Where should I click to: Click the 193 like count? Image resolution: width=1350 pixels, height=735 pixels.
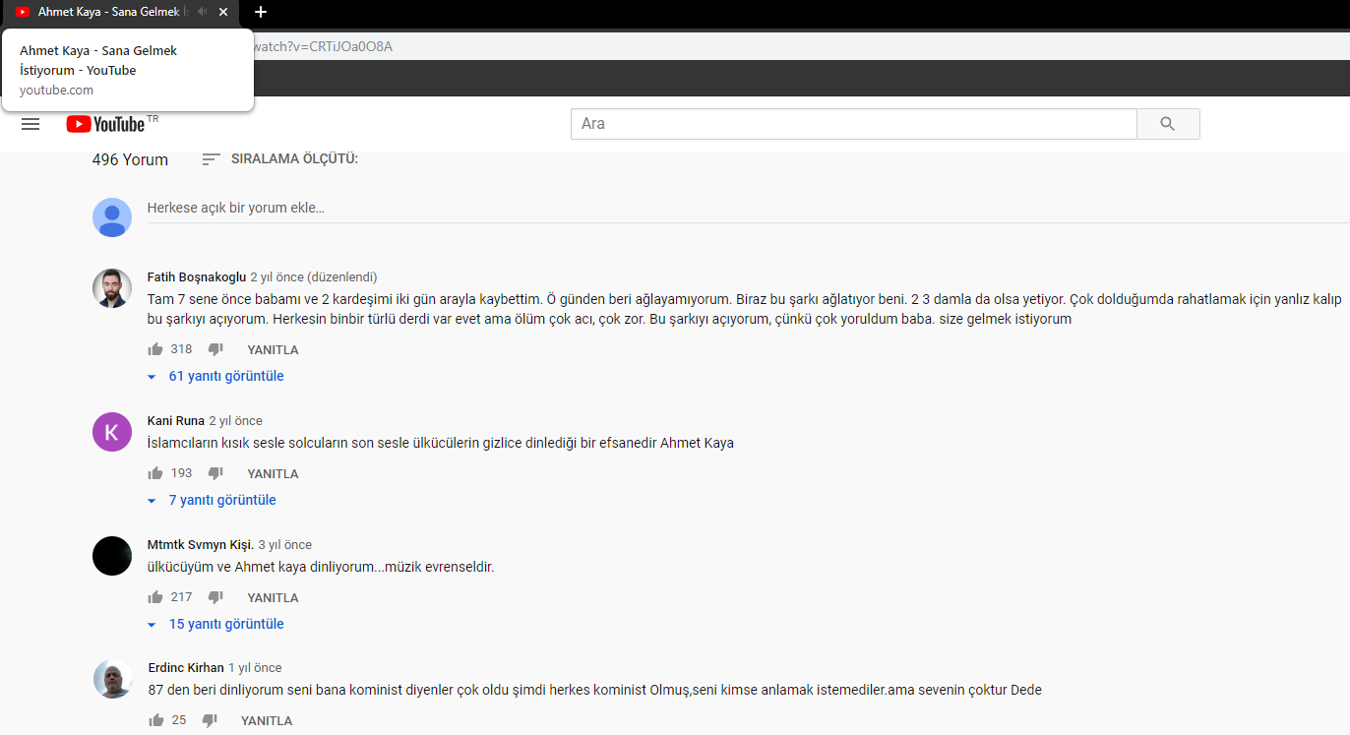pos(181,473)
